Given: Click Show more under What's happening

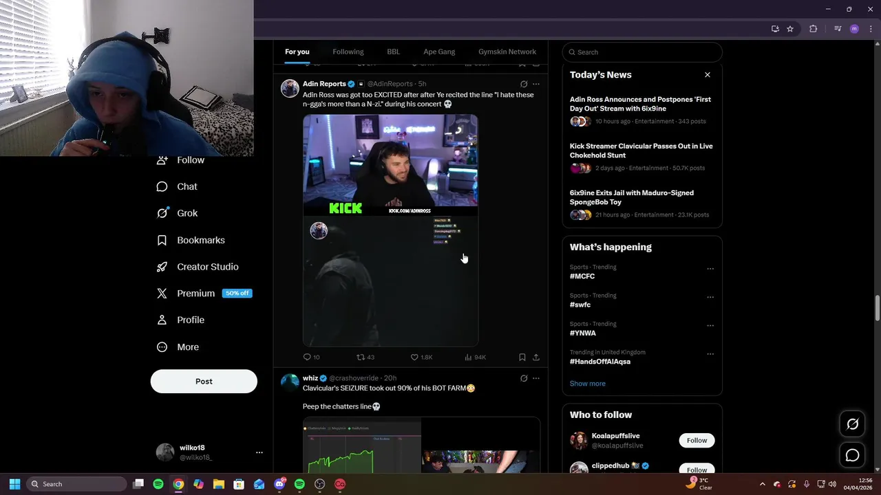Looking at the screenshot, I should [x=588, y=384].
